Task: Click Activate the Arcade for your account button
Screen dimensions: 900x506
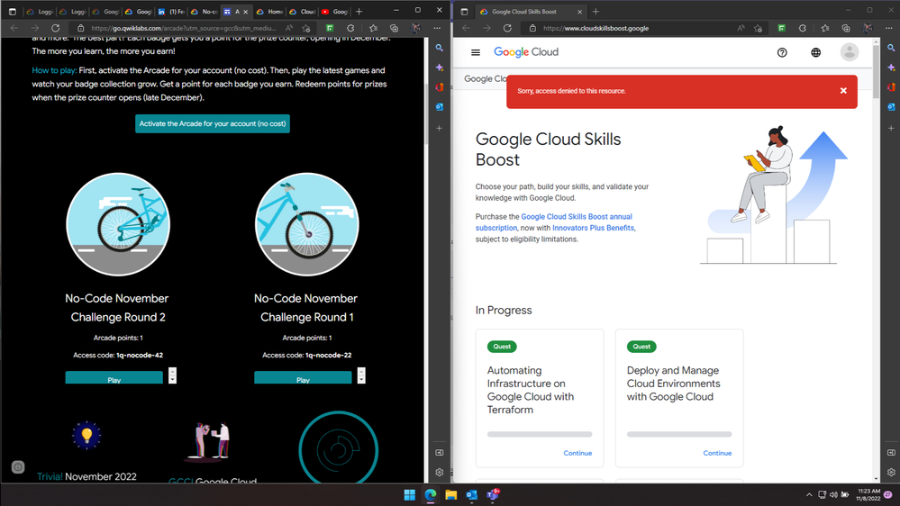Action: click(x=213, y=123)
